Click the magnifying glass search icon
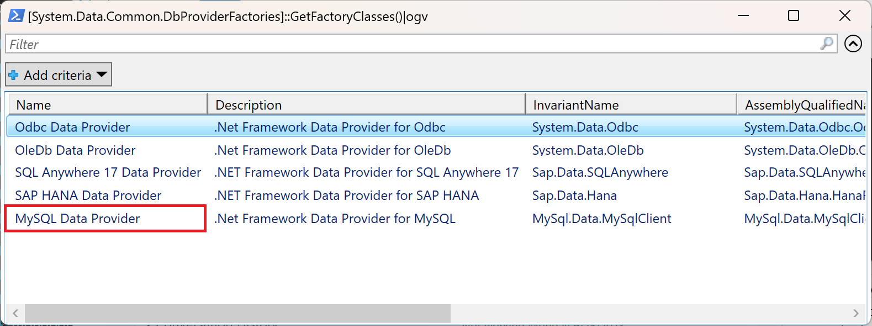Viewport: 872px width, 326px height. pos(827,44)
